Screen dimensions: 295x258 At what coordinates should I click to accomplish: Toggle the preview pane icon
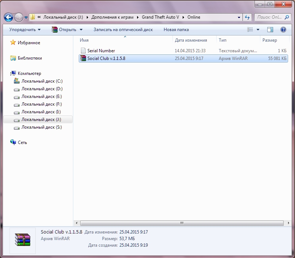270,30
